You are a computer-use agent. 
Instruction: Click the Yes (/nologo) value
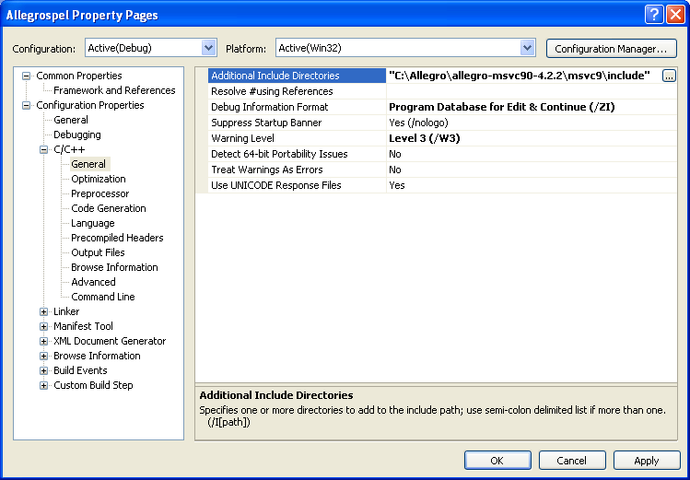[532, 123]
